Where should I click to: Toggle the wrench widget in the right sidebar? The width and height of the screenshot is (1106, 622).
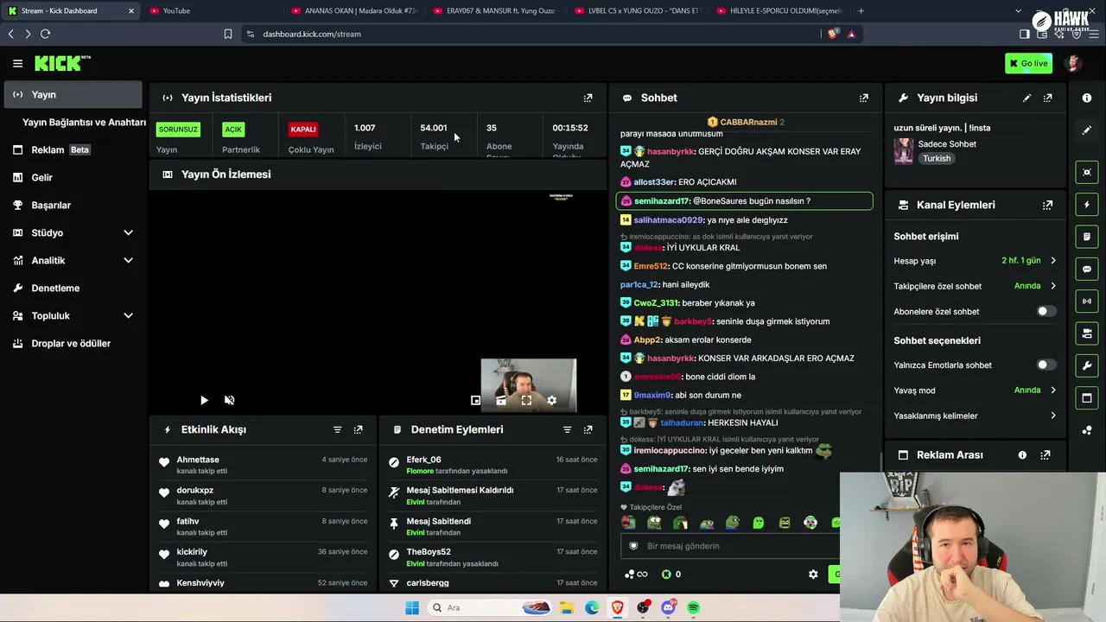coord(1087,365)
